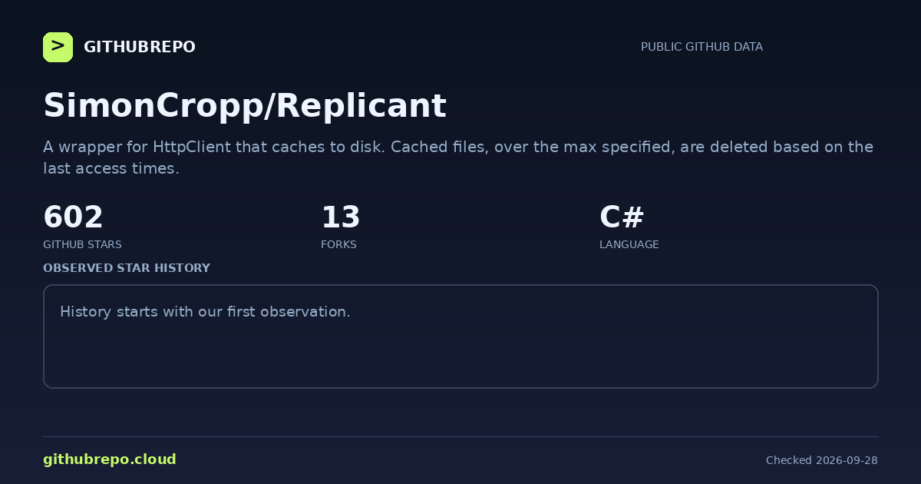Click the HttpClient wrapper description text

[x=458, y=157]
